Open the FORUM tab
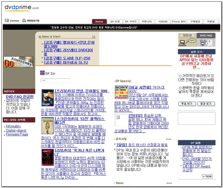This screenshot has height=188, width=223. (163, 21)
